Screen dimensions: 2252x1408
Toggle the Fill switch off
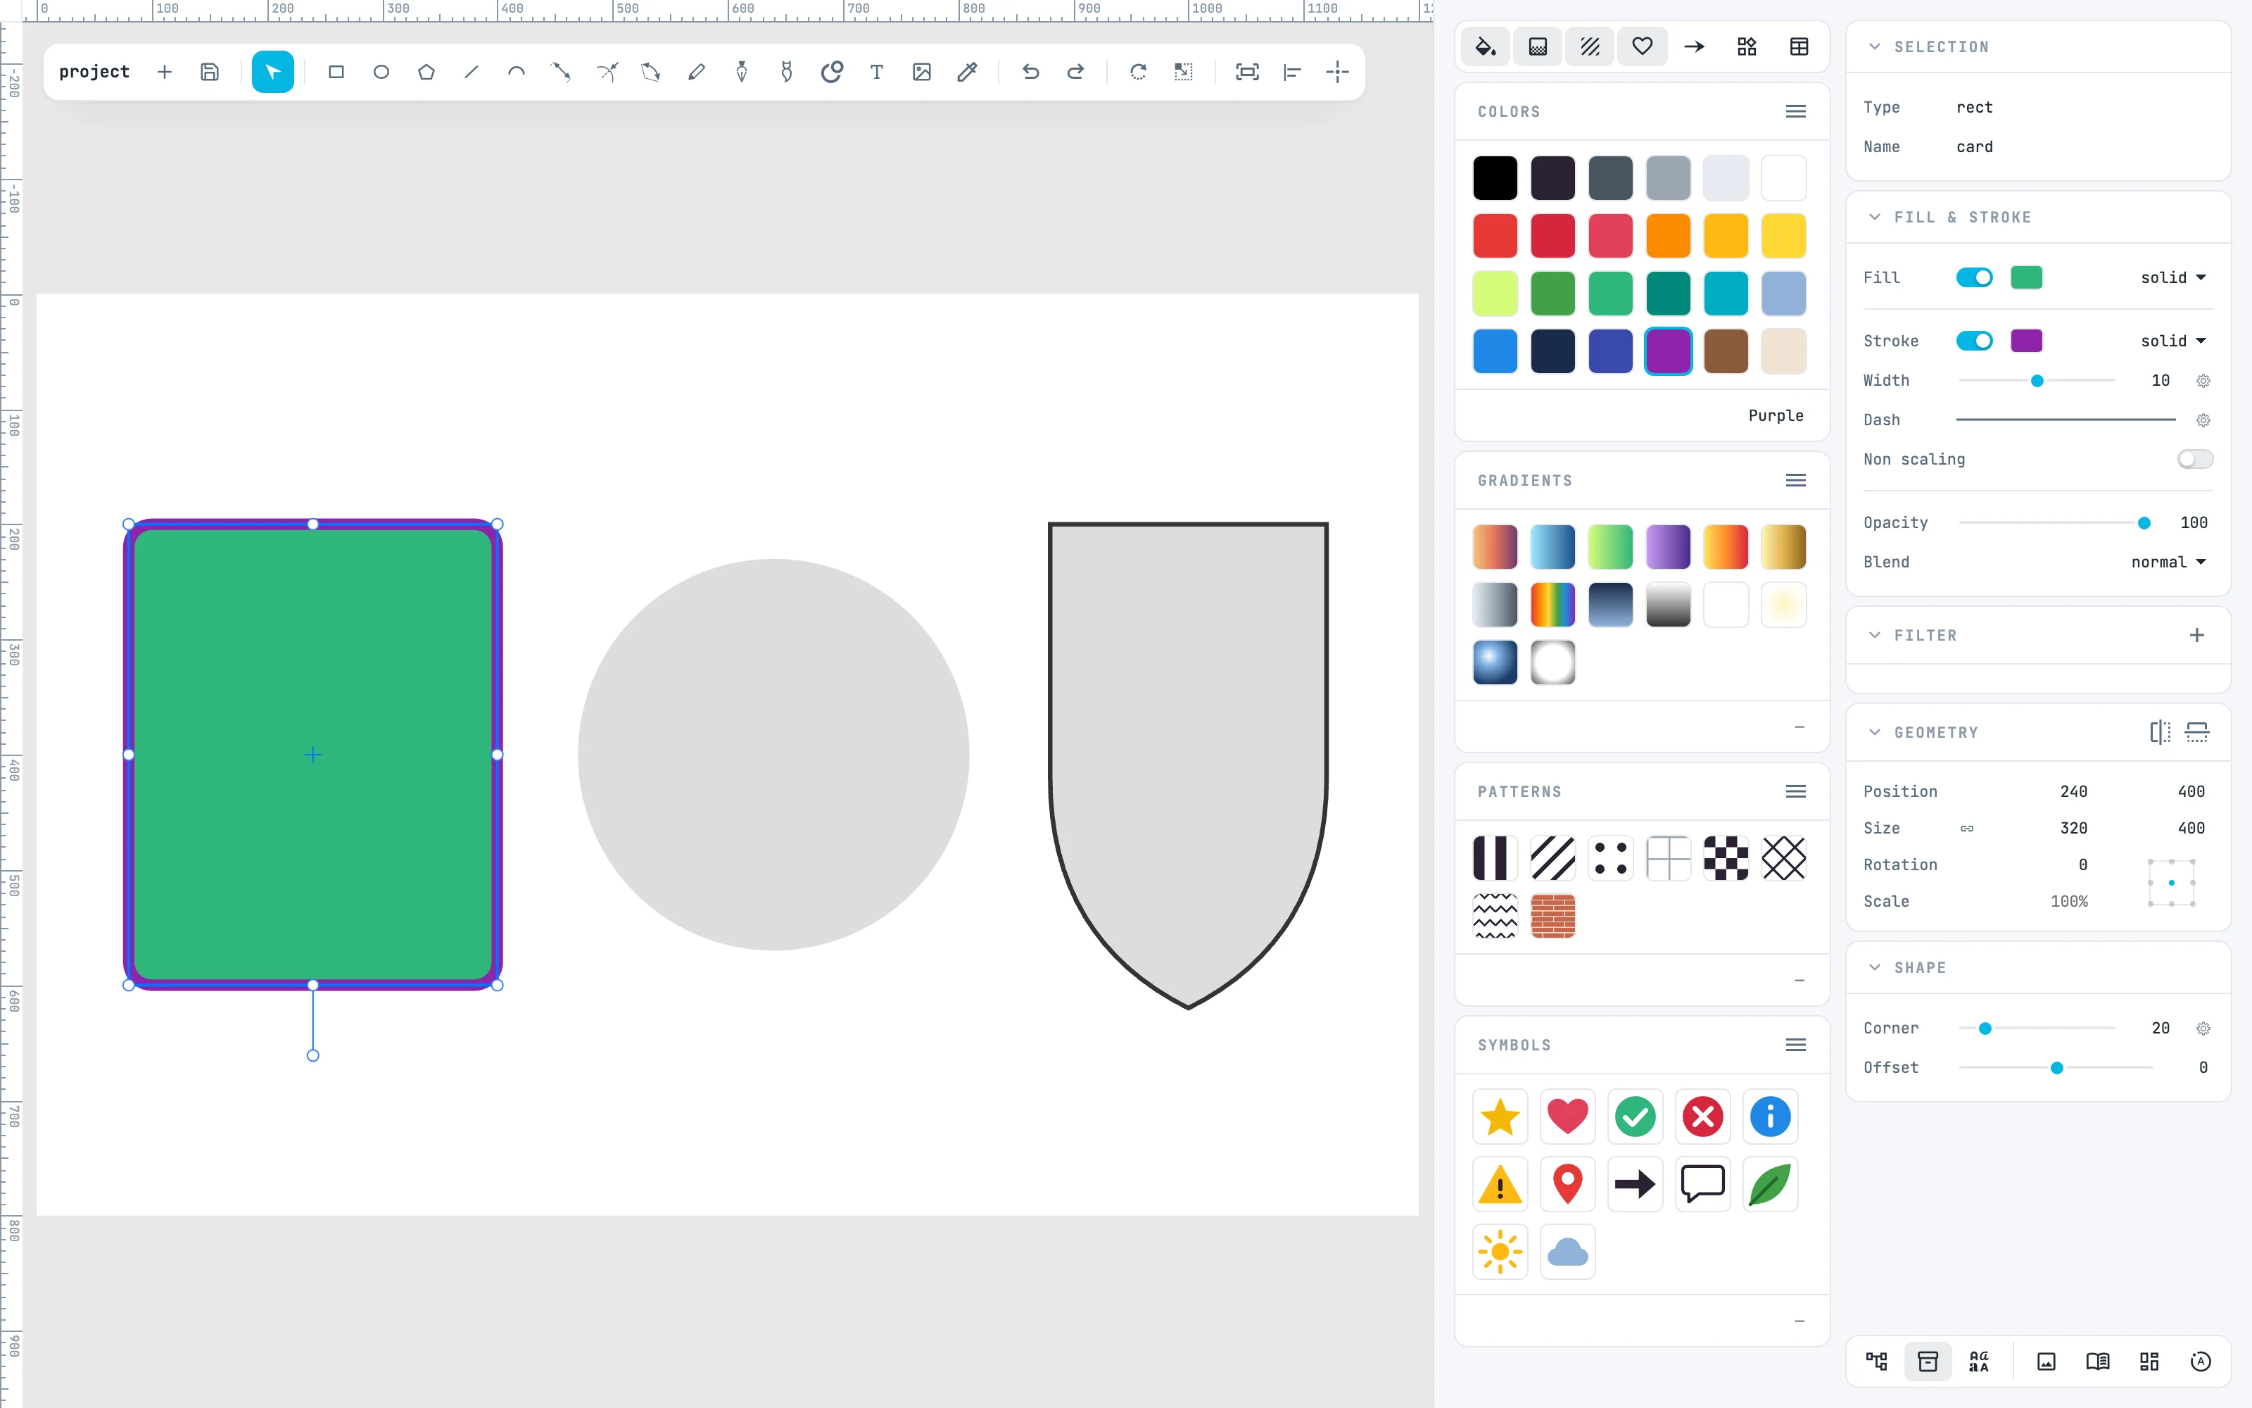tap(1974, 277)
